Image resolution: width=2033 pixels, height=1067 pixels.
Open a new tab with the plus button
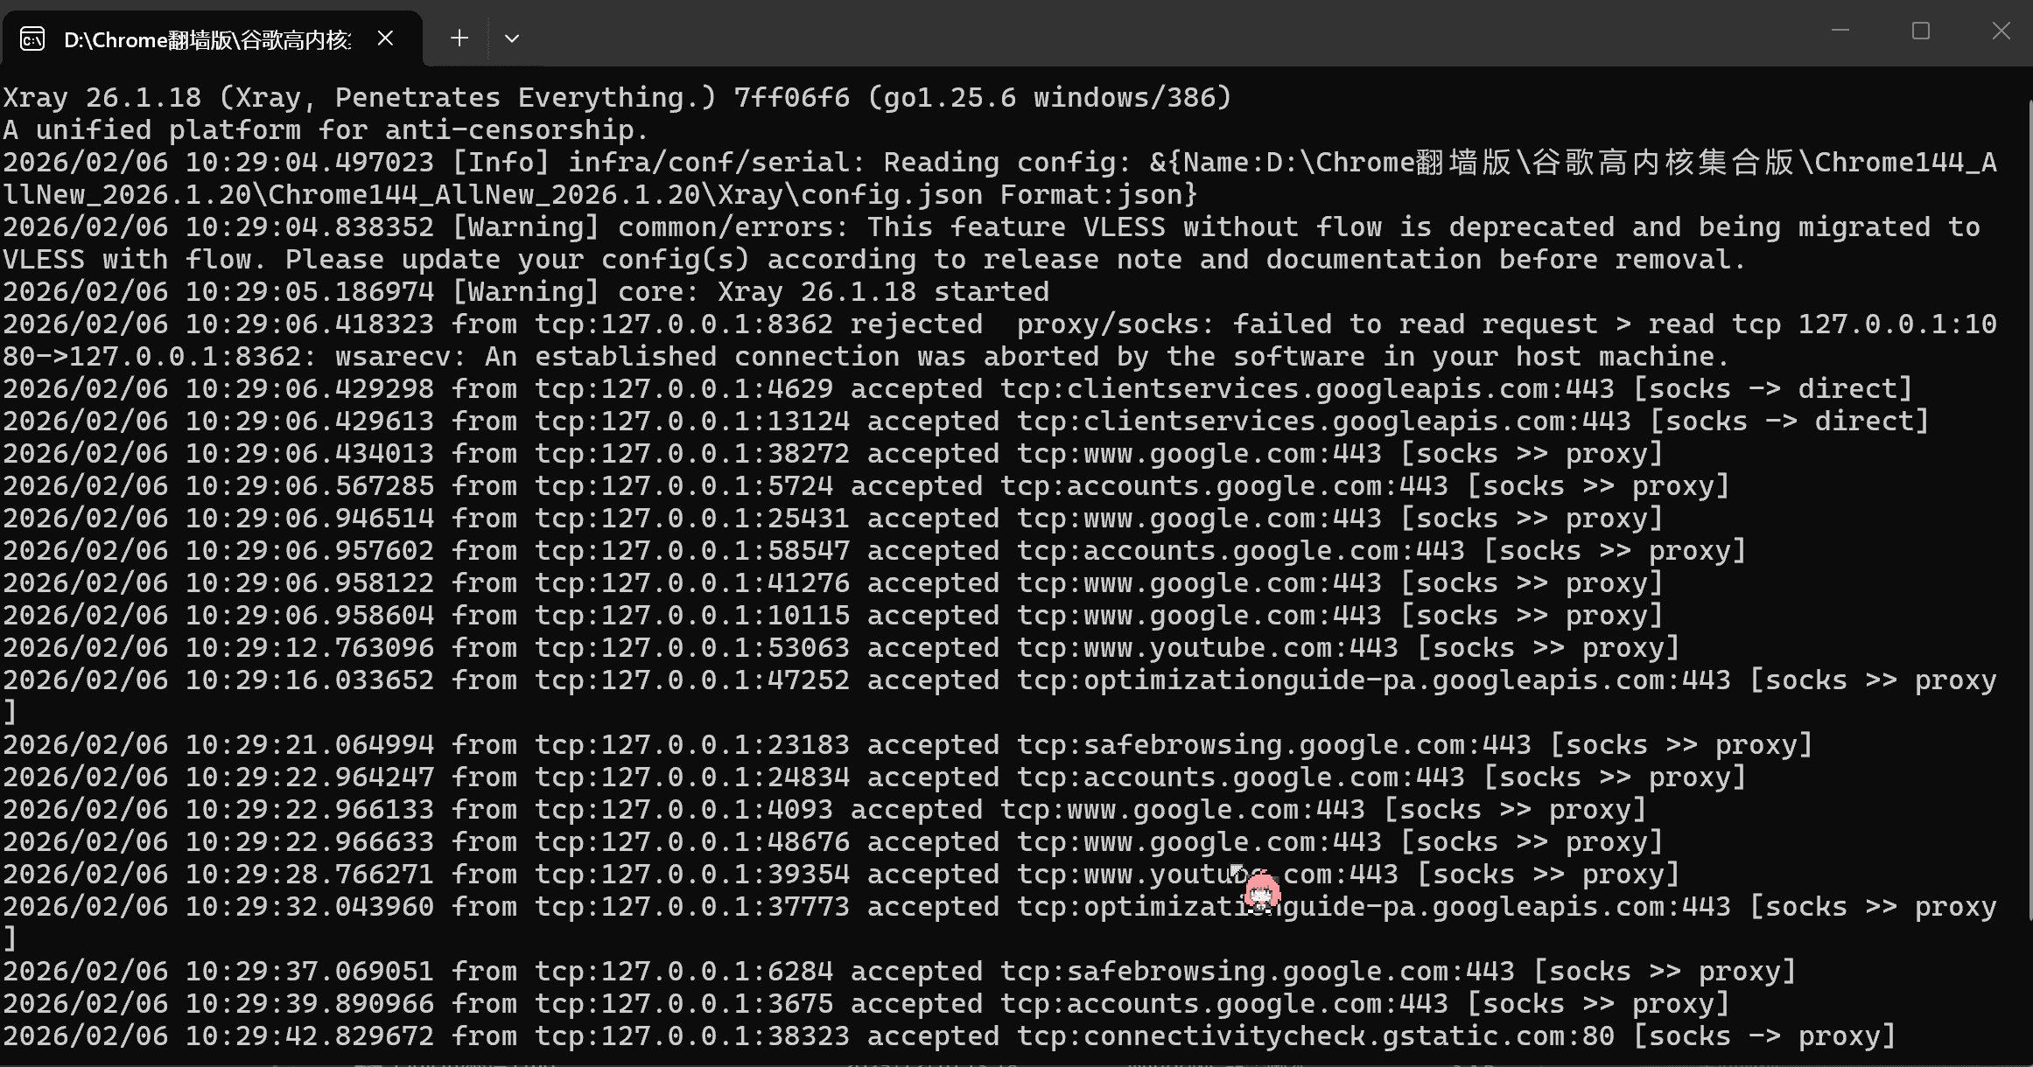[x=459, y=38]
